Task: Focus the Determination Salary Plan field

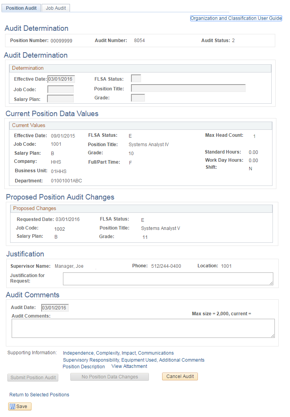Action: (x=60, y=99)
